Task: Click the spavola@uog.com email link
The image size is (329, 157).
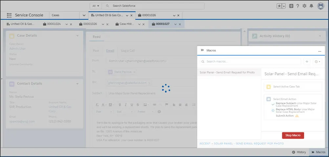Action: [x=22, y=121]
